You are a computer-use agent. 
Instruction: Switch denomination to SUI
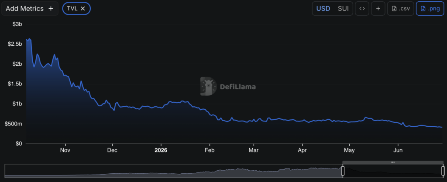343,9
